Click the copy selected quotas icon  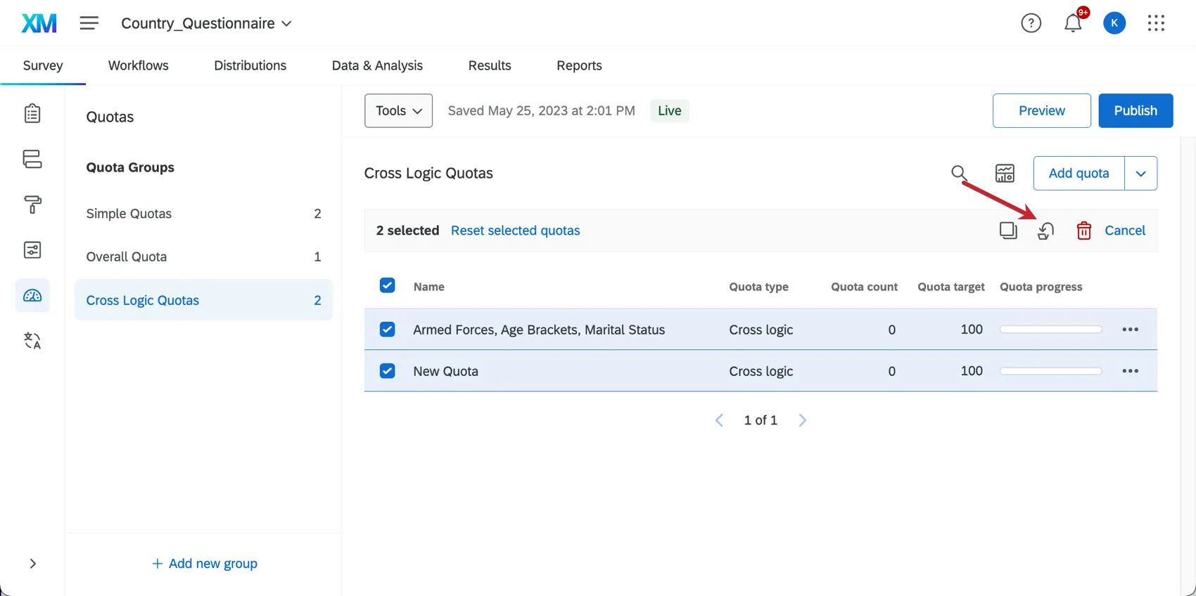point(1008,231)
